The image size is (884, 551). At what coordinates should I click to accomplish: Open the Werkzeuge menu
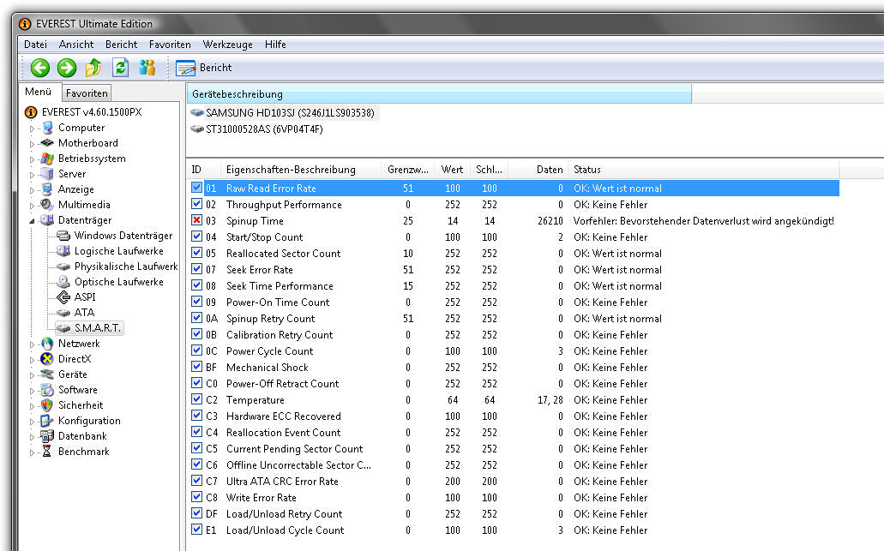228,45
